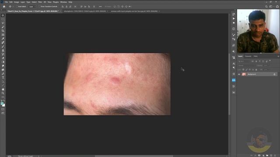Open the search icon at top right
Viewport: 280px width, 157px height.
click(266, 7)
